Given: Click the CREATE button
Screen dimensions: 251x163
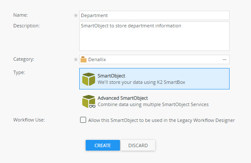Looking at the screenshot, I should pyautogui.click(x=103, y=145).
